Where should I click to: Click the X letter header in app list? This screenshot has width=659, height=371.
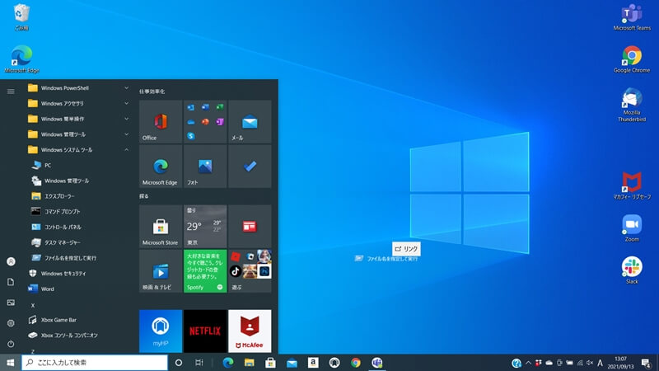(33, 305)
